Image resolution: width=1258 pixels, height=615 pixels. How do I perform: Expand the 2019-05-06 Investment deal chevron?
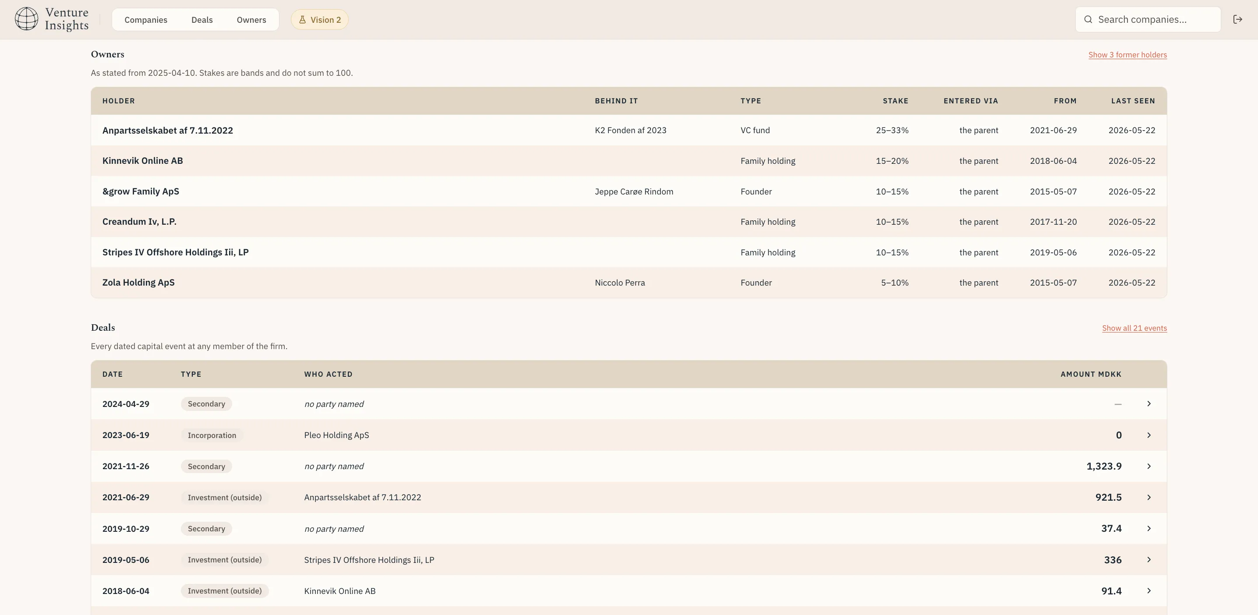click(x=1148, y=560)
